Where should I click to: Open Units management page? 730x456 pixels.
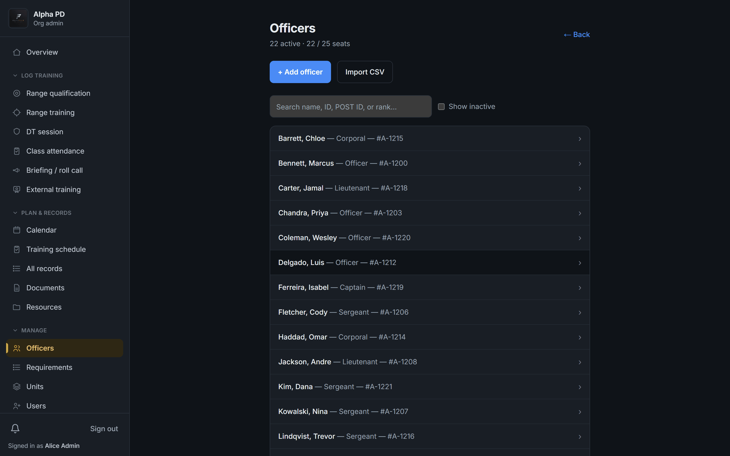(65, 387)
